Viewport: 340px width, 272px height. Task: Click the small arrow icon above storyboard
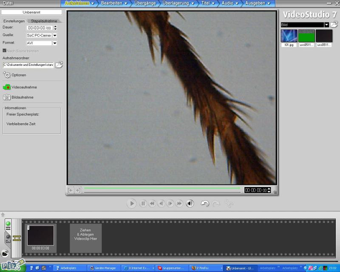coord(3,215)
